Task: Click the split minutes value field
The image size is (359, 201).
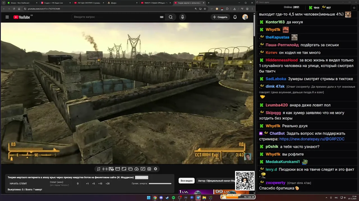Action: (x=78, y=184)
